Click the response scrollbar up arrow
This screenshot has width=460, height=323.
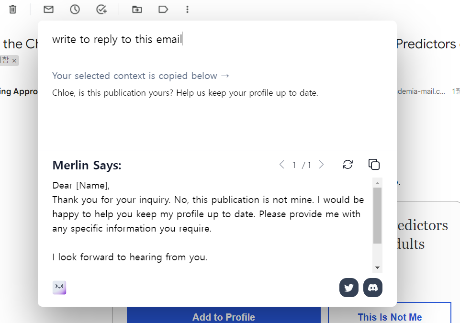(377, 183)
